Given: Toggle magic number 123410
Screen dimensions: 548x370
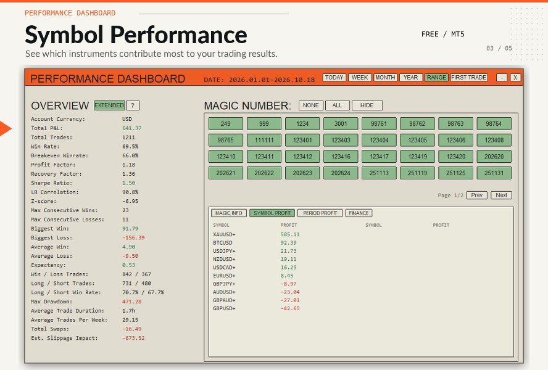Looking at the screenshot, I should coord(226,157).
